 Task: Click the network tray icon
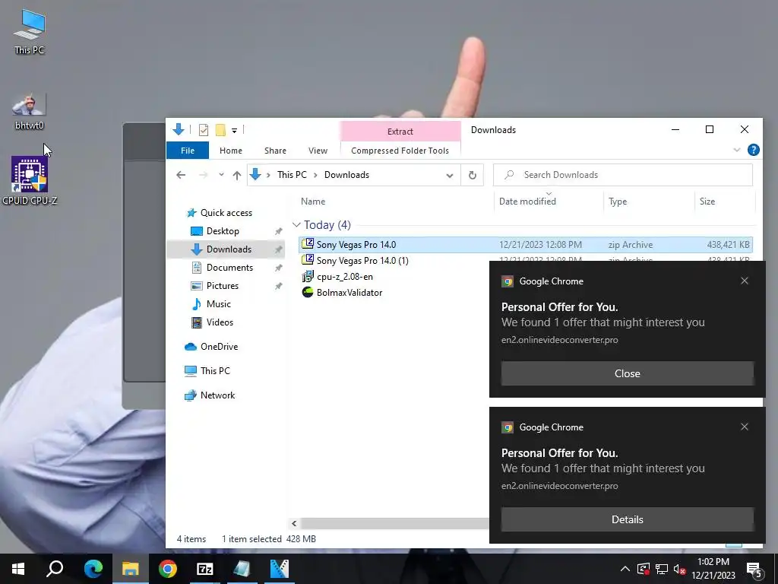662,569
